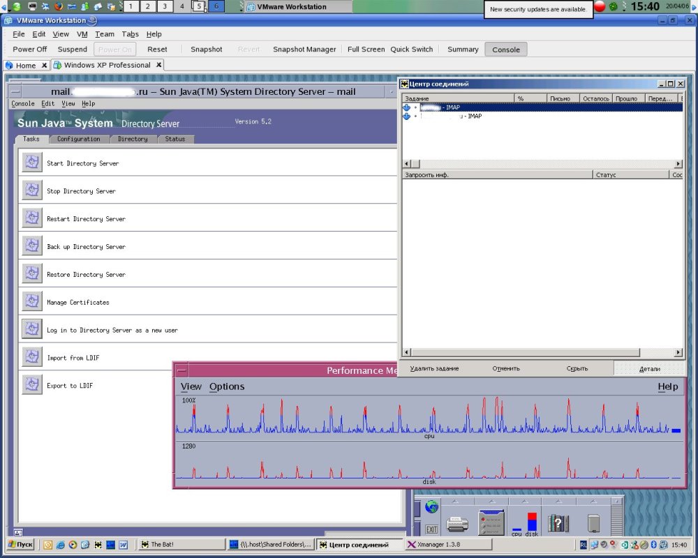Switch to the Configuration tab in Directory Server

tap(79, 139)
